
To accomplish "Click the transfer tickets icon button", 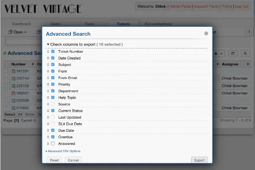I will [233, 54].
